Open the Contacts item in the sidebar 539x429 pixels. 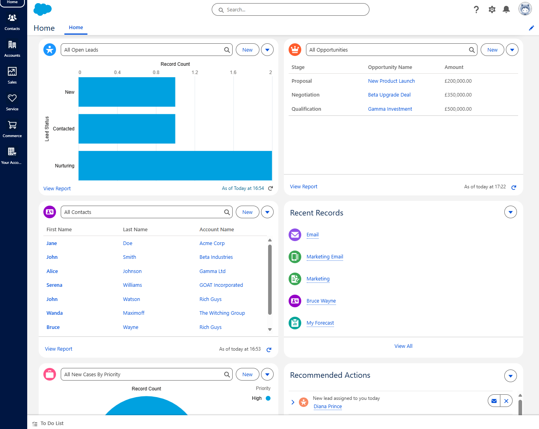tap(12, 21)
